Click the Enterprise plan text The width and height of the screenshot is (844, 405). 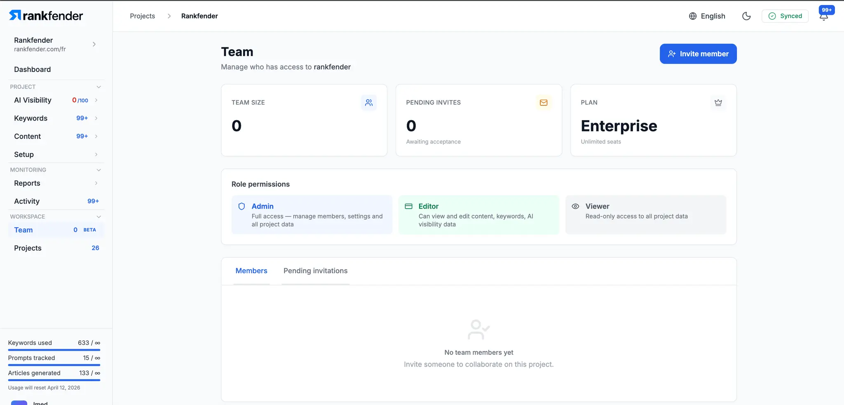click(x=619, y=126)
